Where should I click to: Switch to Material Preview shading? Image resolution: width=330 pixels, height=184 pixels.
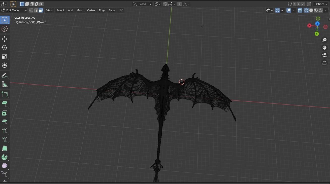pos(316,10)
